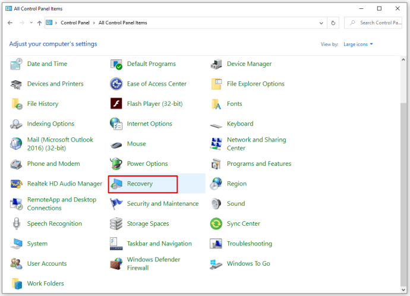Click the scrollbar up arrow
The height and width of the screenshot is (296, 410).
pos(403,59)
